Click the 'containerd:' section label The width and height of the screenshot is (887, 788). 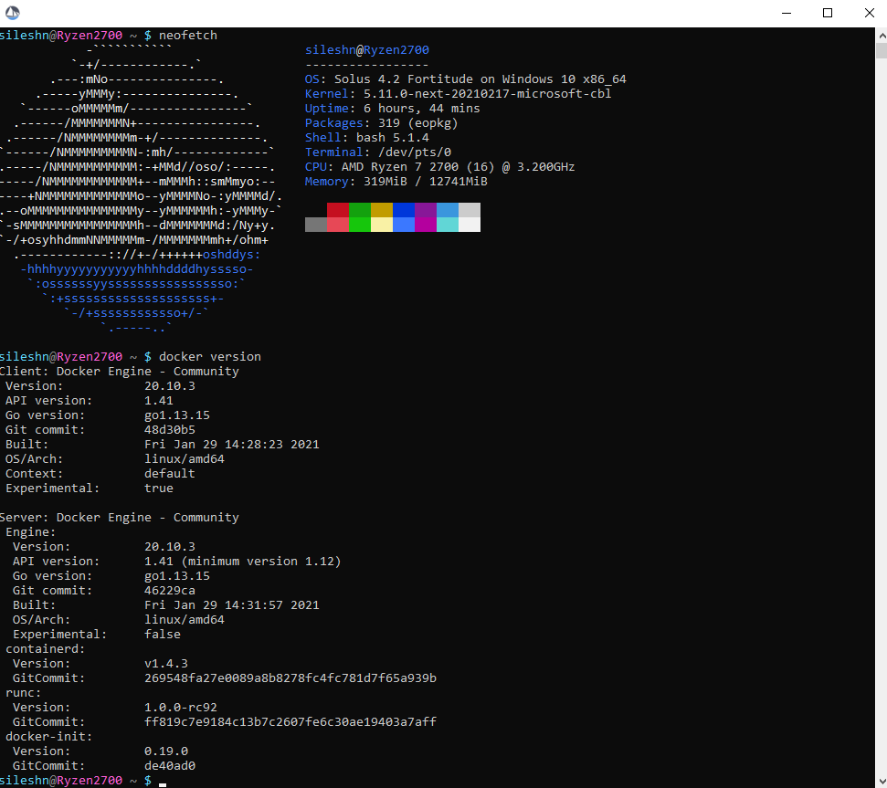tap(46, 649)
